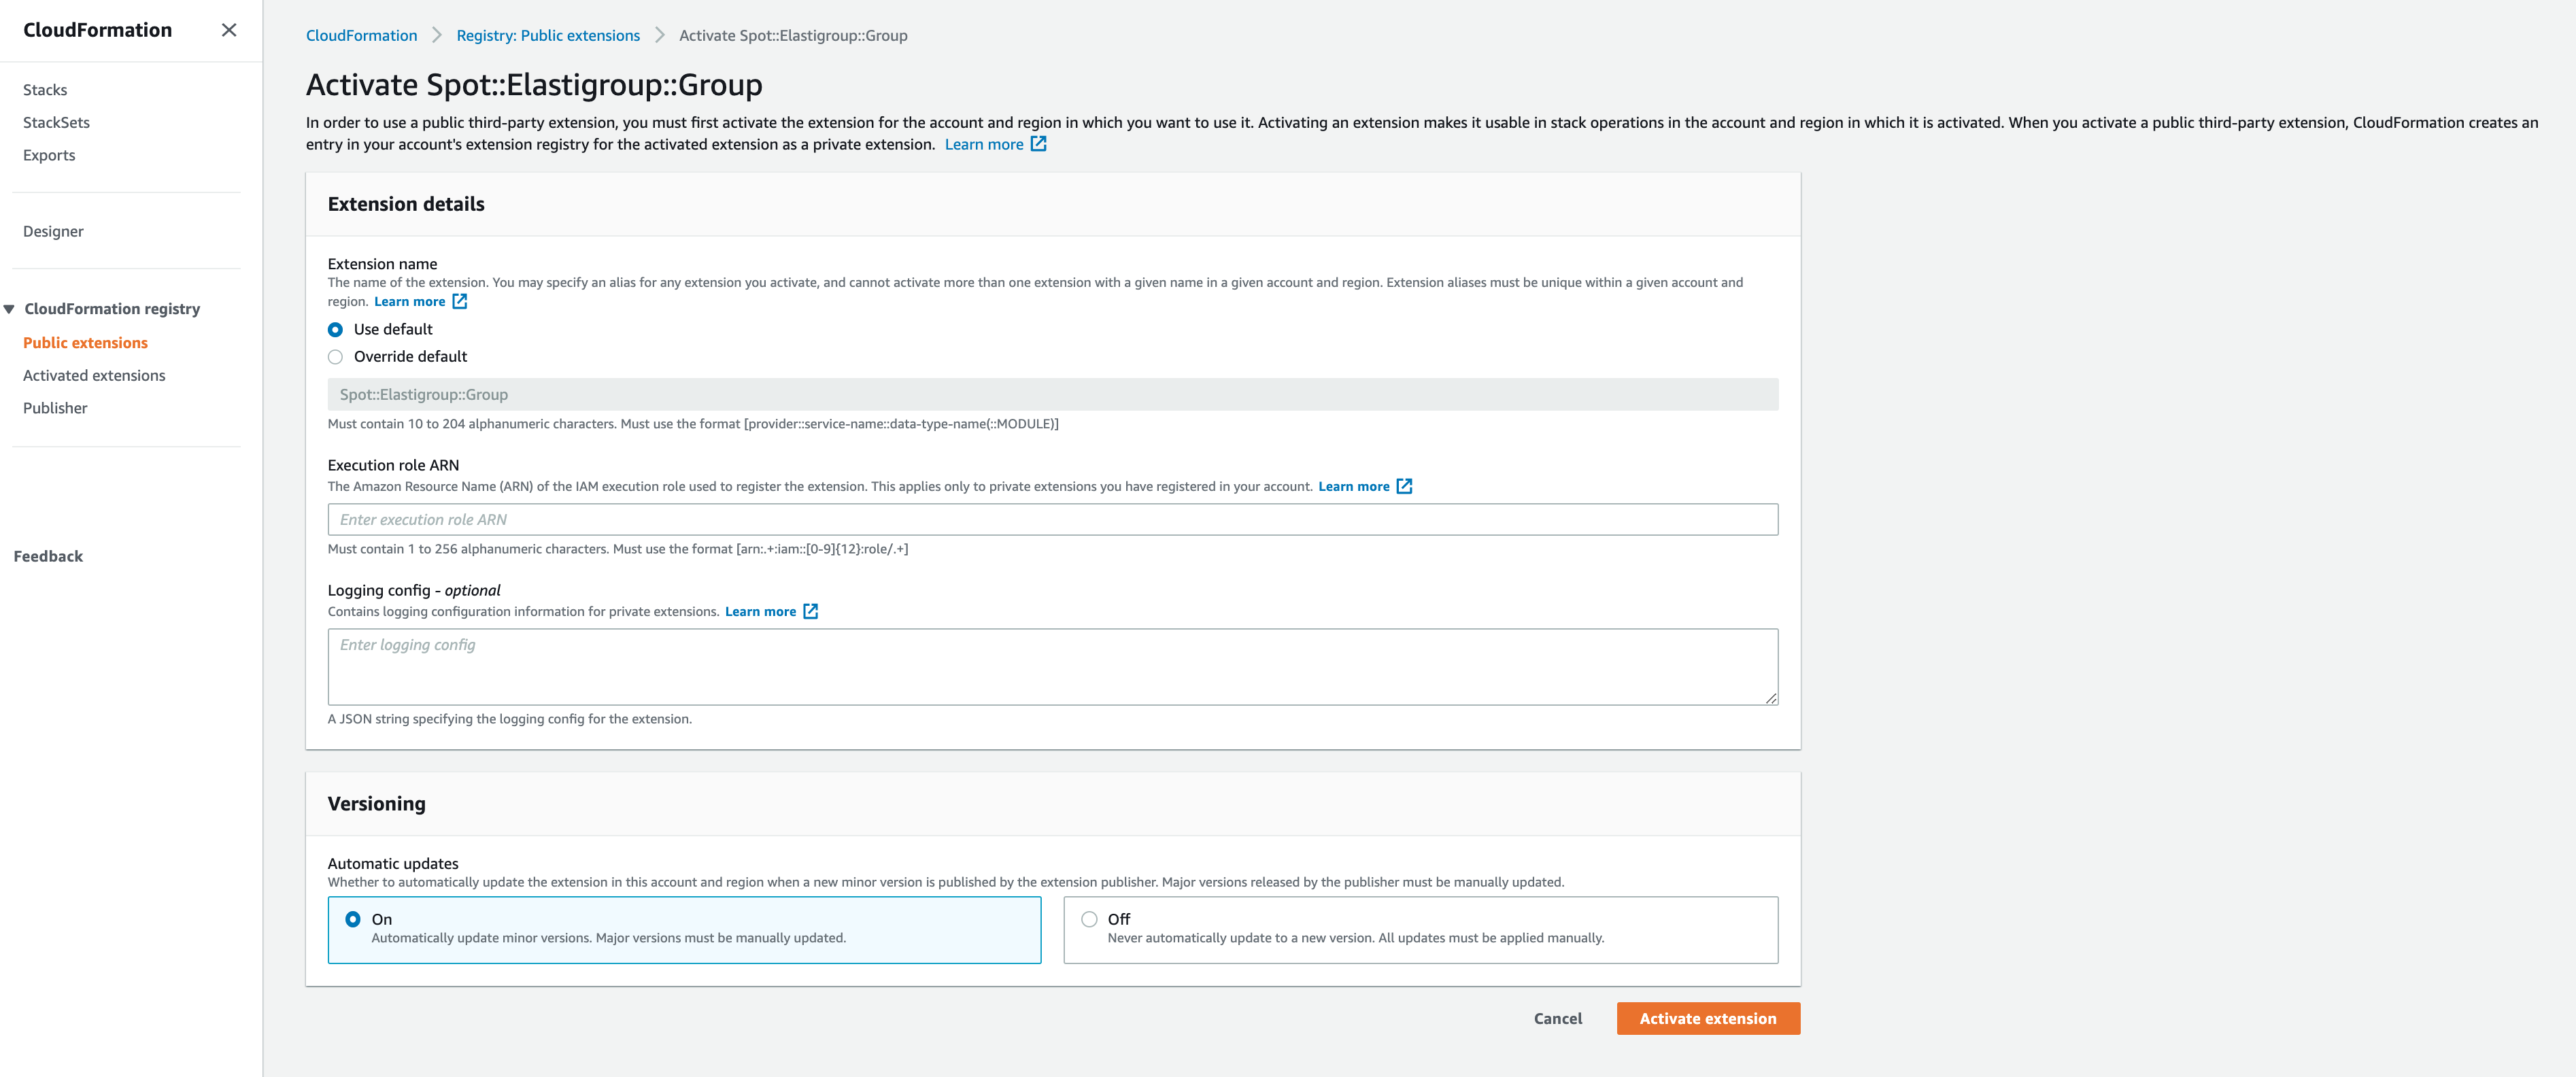Click the Activate extension button
Viewport: 2576px width, 1077px height.
click(1707, 1018)
